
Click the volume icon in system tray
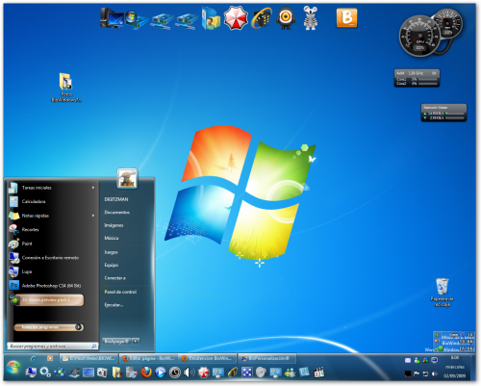click(435, 373)
